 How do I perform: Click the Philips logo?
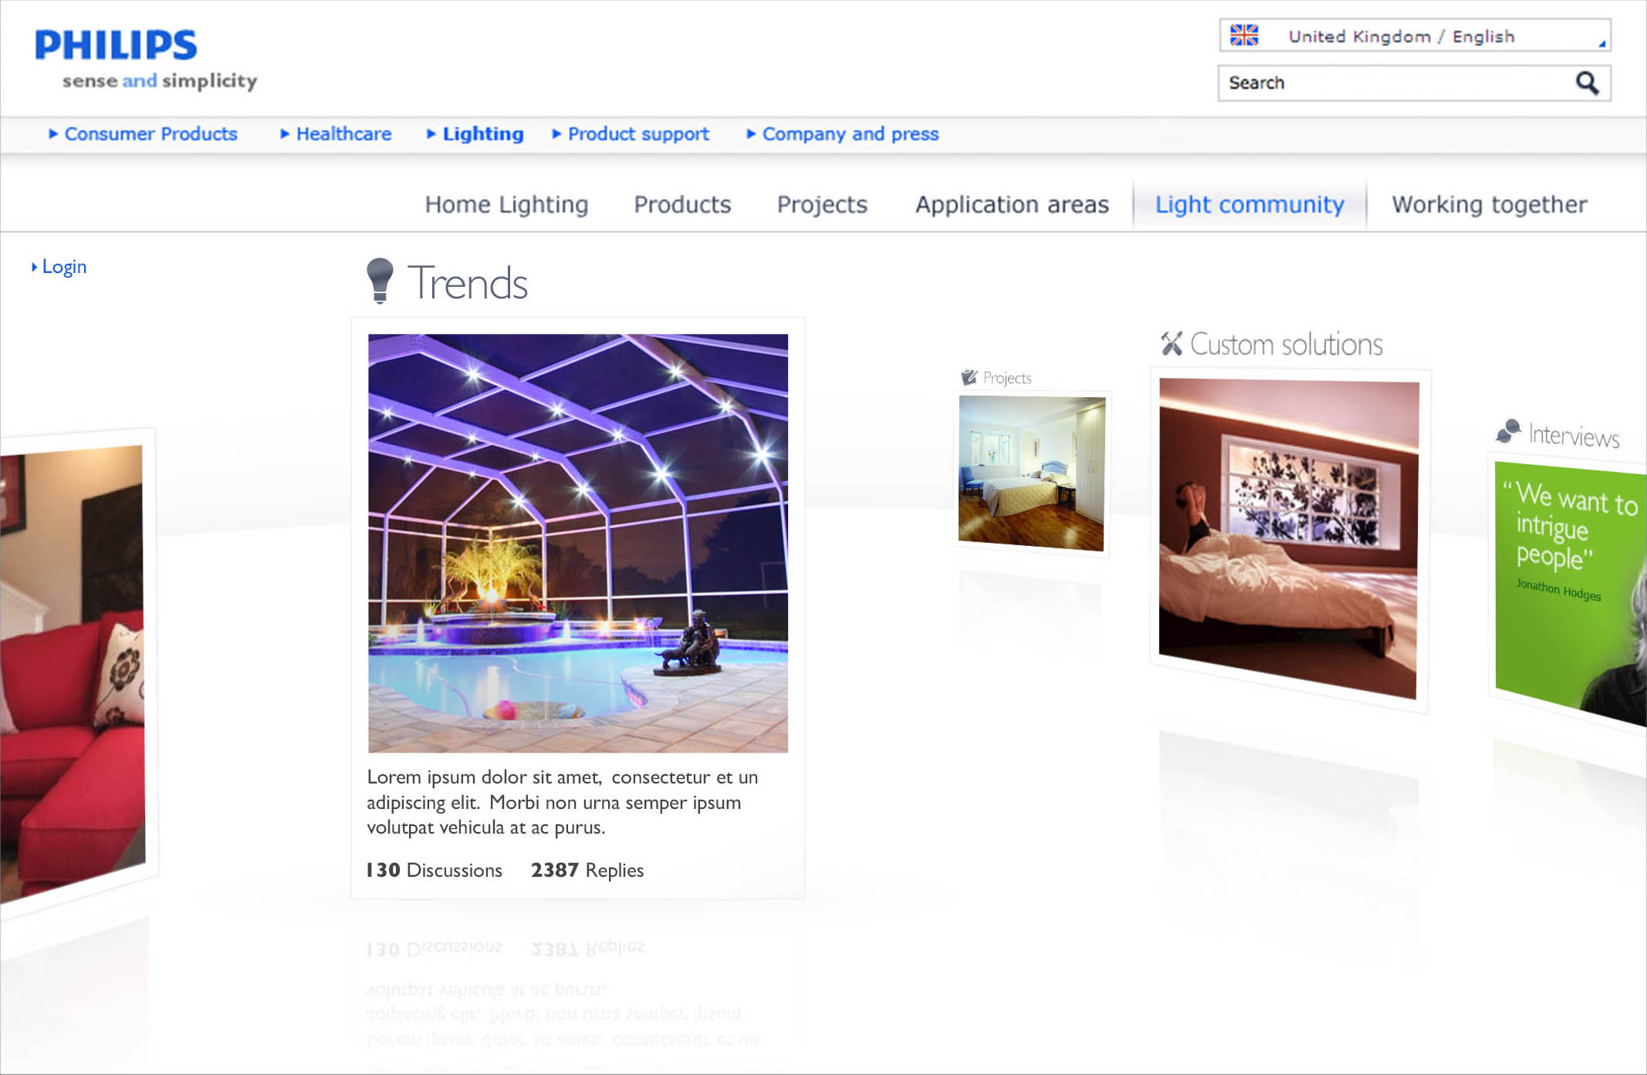point(117,45)
